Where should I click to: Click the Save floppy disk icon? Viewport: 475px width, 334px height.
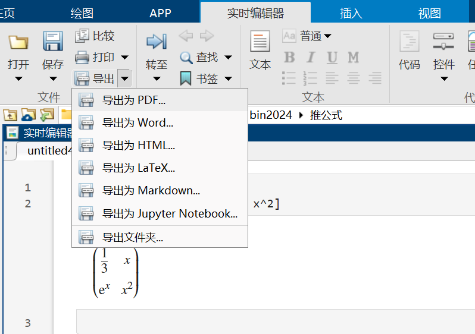pos(53,41)
